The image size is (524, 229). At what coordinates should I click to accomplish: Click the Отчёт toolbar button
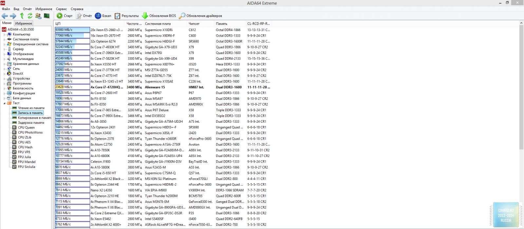point(84,16)
